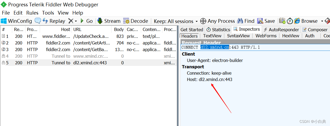The width and height of the screenshot is (330, 126).
Task: Click the Client header group
Action: (x=188, y=54)
